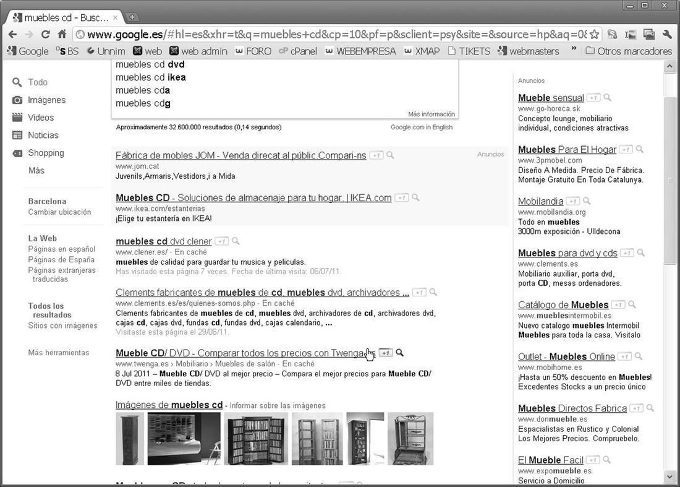
Task: Click 'Google.com in English' link
Action: click(422, 127)
